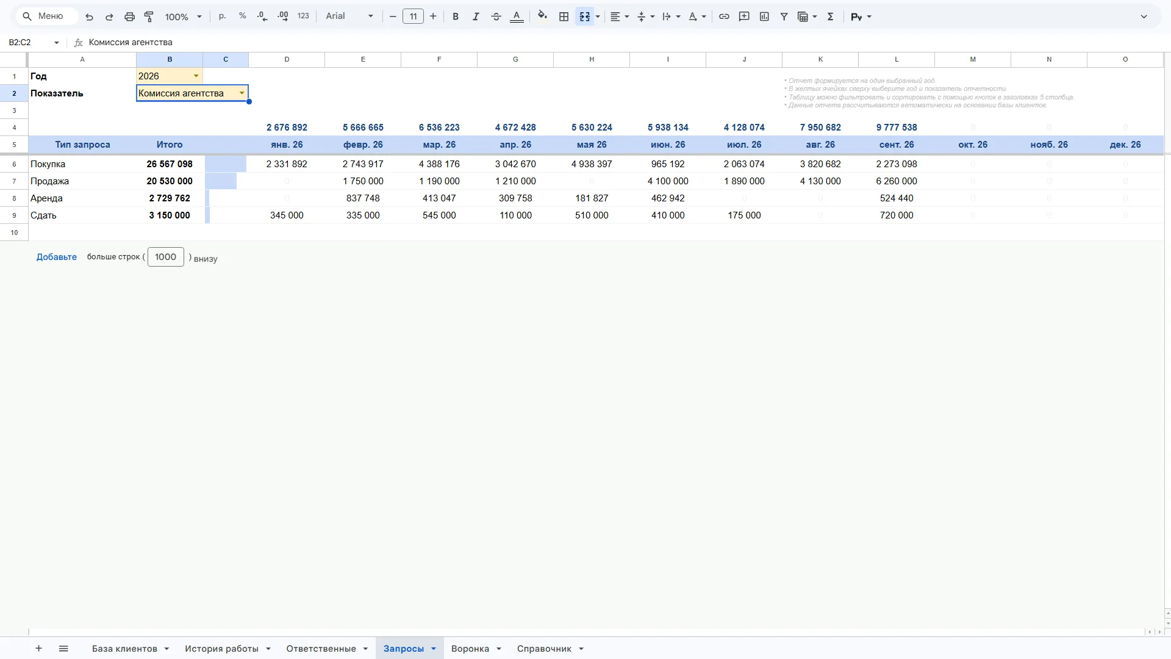The image size is (1171, 659).
Task: Collapse the toolbar with chevron arrow
Action: pos(1144,16)
